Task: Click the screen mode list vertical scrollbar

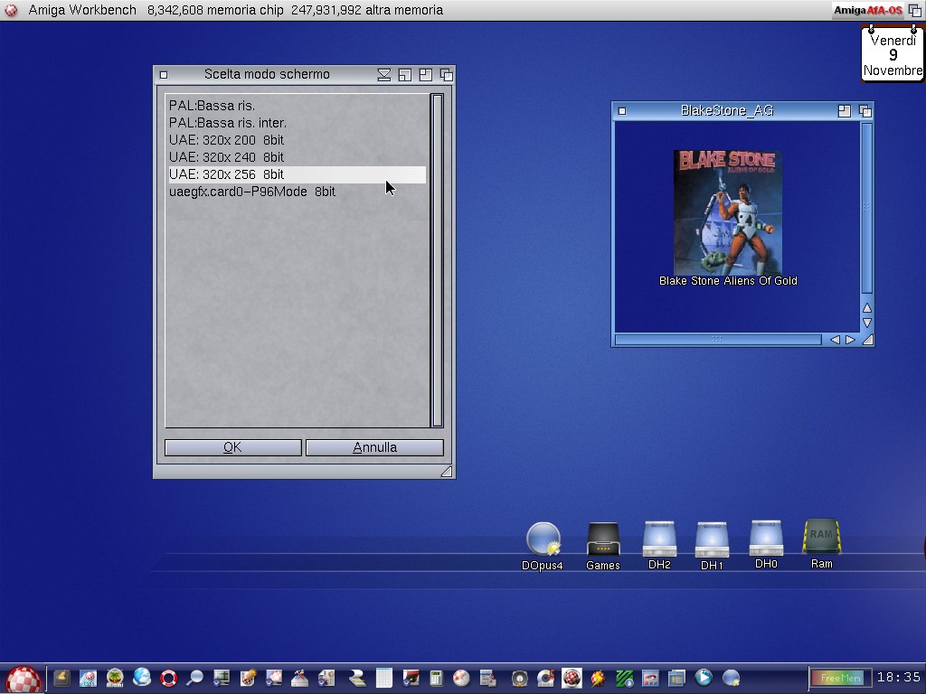Action: (437, 259)
